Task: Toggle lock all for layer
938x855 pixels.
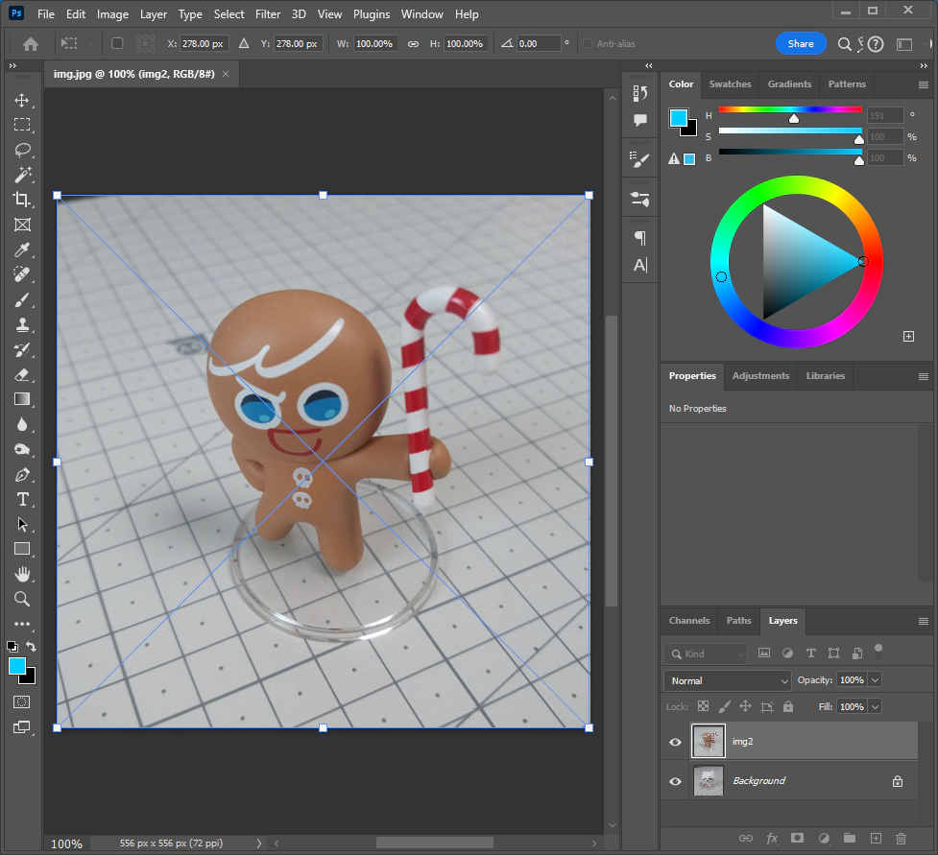Action: [788, 706]
